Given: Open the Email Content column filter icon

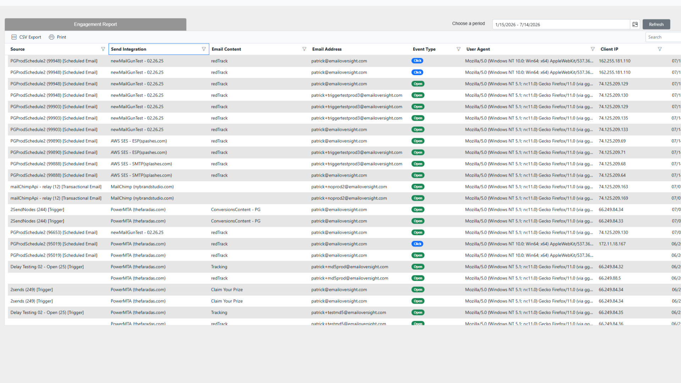Looking at the screenshot, I should pos(304,49).
